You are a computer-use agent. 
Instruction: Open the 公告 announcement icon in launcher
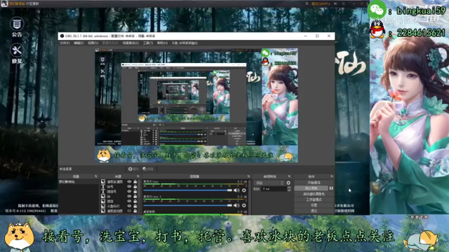tap(17, 27)
